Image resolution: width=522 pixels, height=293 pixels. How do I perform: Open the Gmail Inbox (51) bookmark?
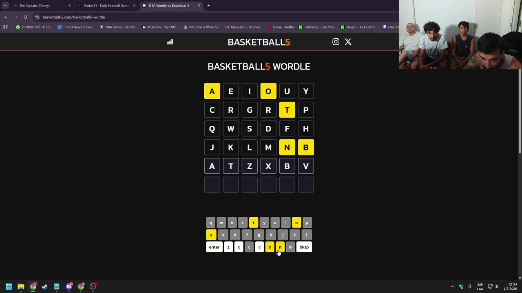[243, 27]
